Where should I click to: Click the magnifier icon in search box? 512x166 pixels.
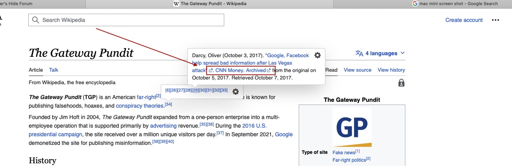[36, 20]
